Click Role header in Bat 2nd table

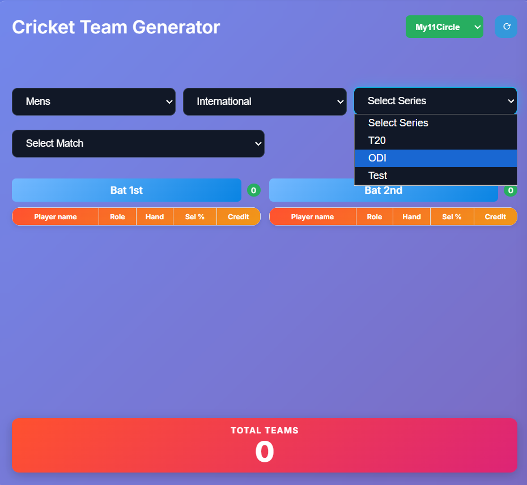point(375,217)
